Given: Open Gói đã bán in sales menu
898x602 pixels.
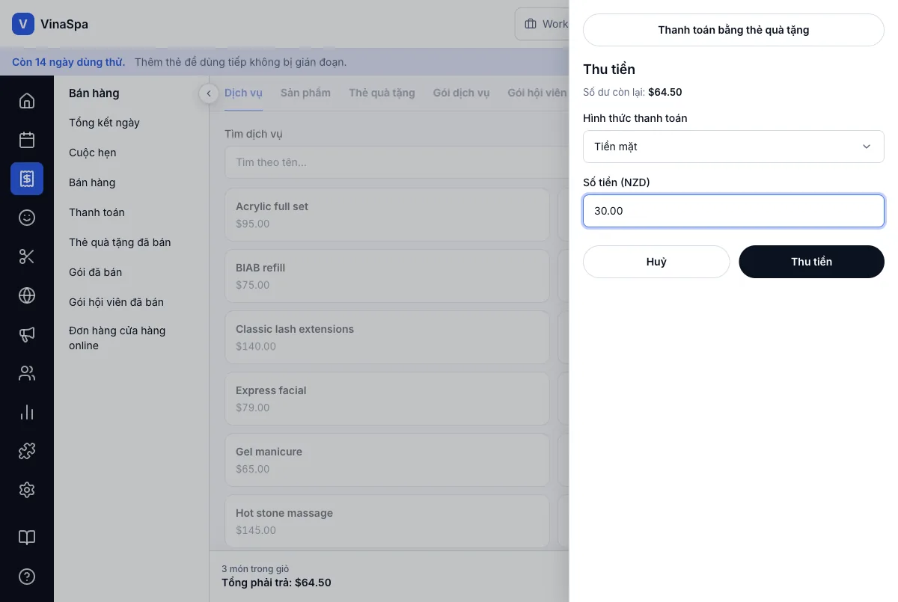Looking at the screenshot, I should pos(95,272).
